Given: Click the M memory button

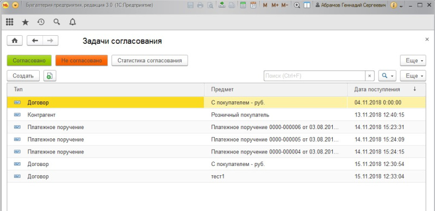Looking at the screenshot, I should click(x=265, y=5).
